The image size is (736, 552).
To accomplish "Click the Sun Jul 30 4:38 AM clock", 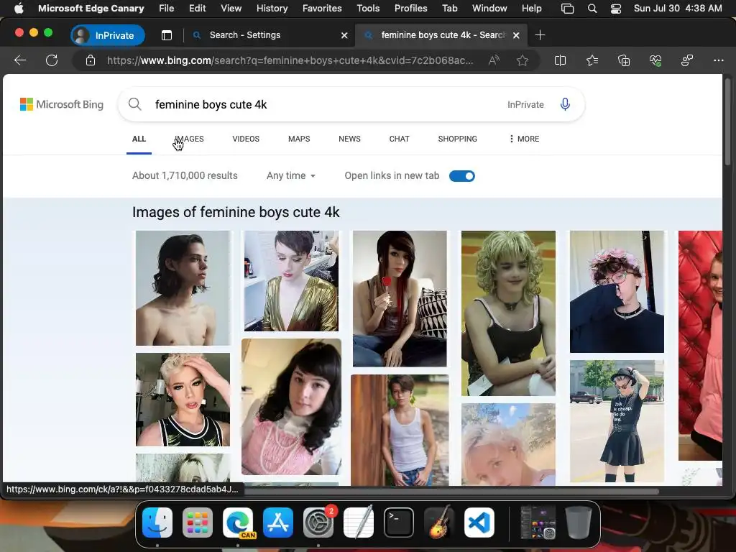I will 678,9.
